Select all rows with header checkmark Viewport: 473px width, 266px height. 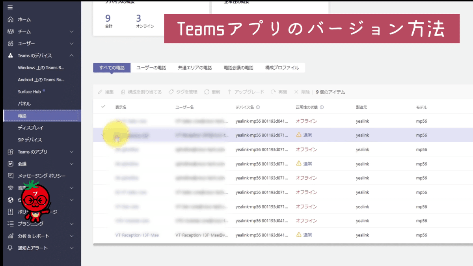pyautogui.click(x=103, y=107)
